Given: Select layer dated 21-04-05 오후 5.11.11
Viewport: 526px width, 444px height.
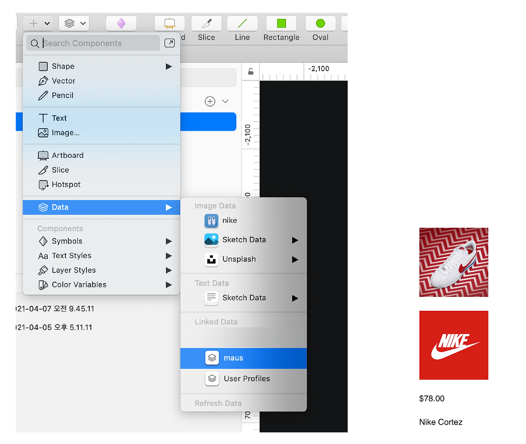Looking at the screenshot, I should (x=54, y=328).
